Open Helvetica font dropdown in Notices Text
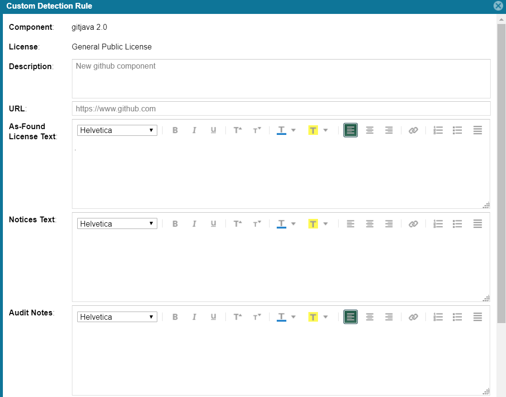 click(x=117, y=224)
